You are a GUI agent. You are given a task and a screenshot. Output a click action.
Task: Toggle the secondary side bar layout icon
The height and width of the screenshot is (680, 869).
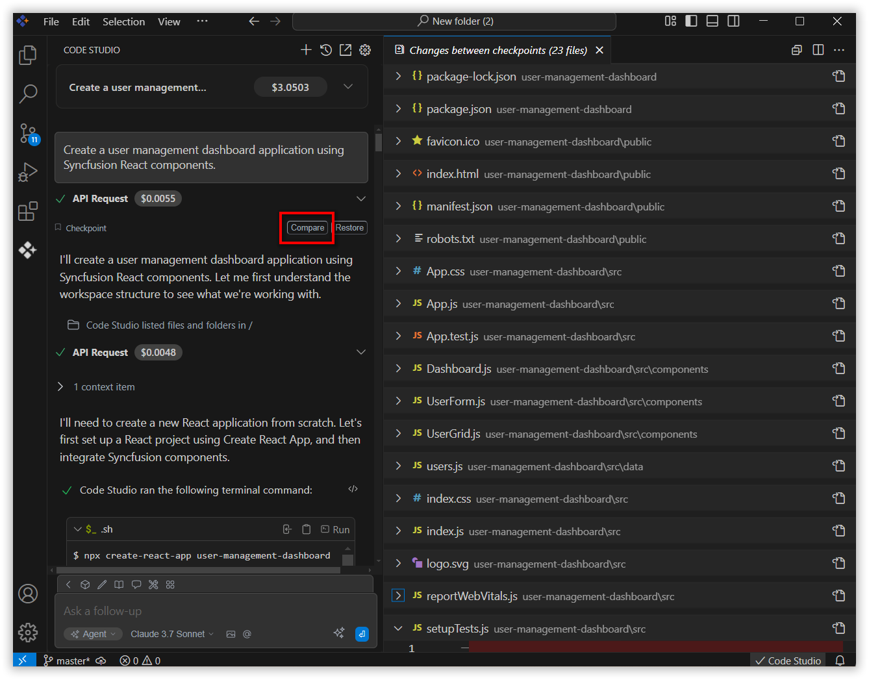coord(733,21)
